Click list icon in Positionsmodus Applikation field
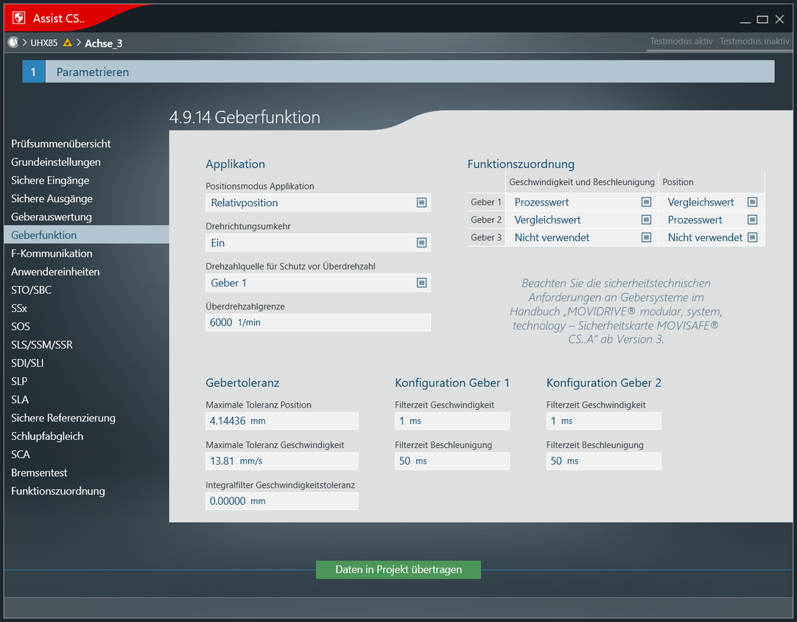 point(421,203)
